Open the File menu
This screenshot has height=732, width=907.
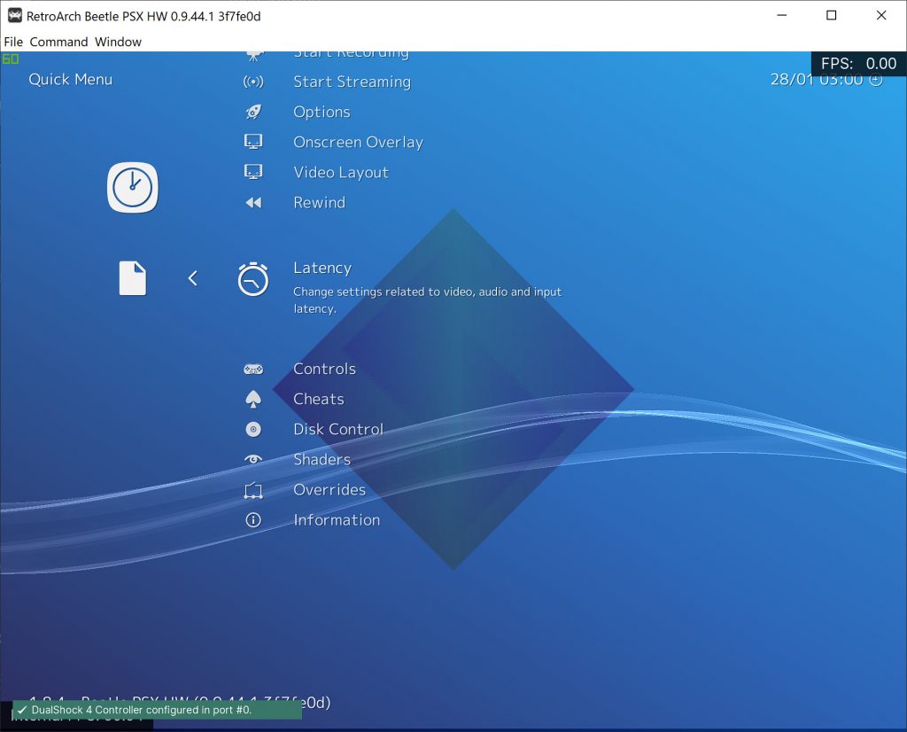pyautogui.click(x=13, y=42)
